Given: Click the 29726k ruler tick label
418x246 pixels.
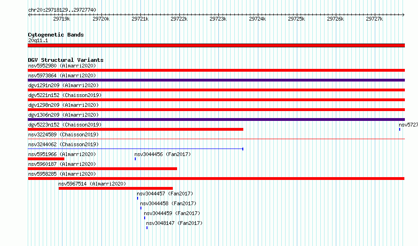Looking at the screenshot, I should point(335,19).
